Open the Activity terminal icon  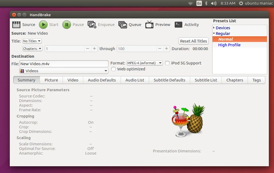pyautogui.click(x=178, y=25)
